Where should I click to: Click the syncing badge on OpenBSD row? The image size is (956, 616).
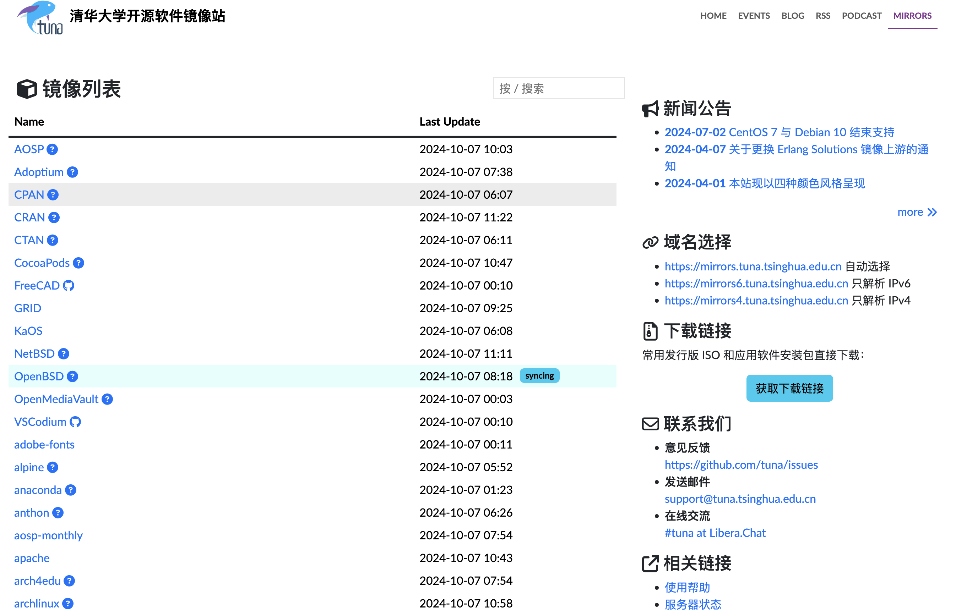pyautogui.click(x=539, y=376)
